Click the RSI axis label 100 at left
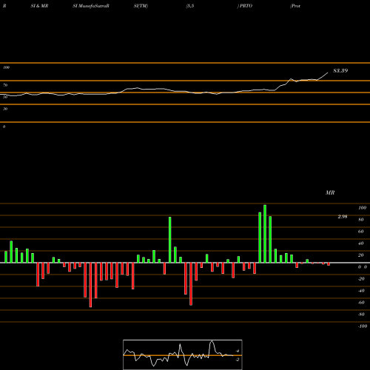The width and height of the screenshot is (370, 370). tap(6, 67)
